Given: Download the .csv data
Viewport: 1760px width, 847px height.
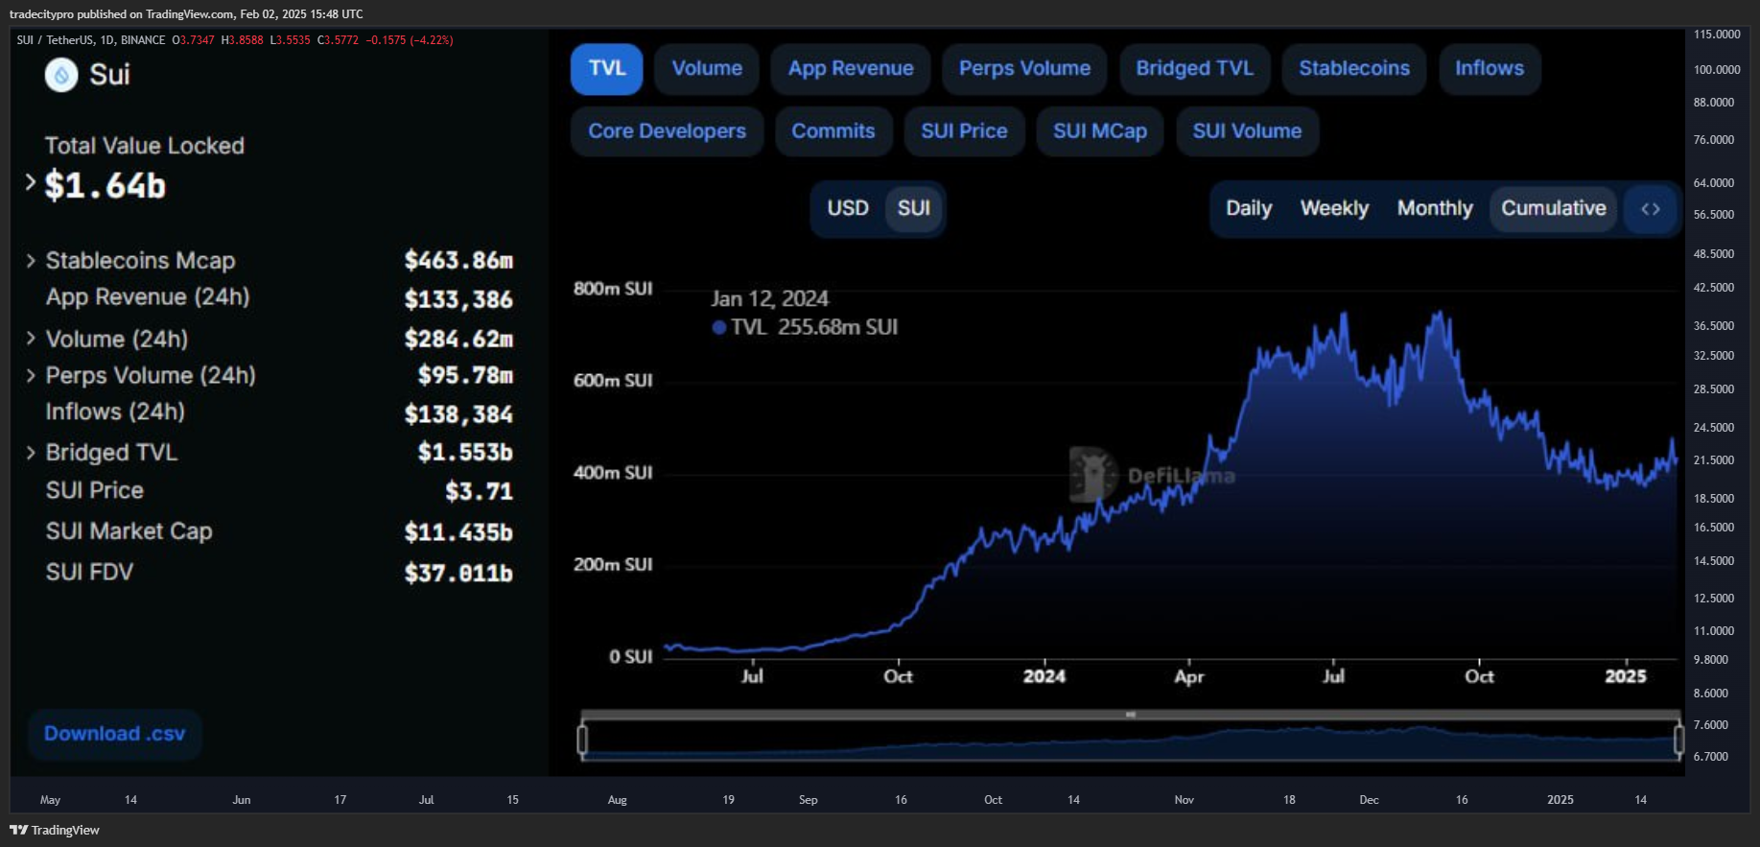Looking at the screenshot, I should pos(115,734).
